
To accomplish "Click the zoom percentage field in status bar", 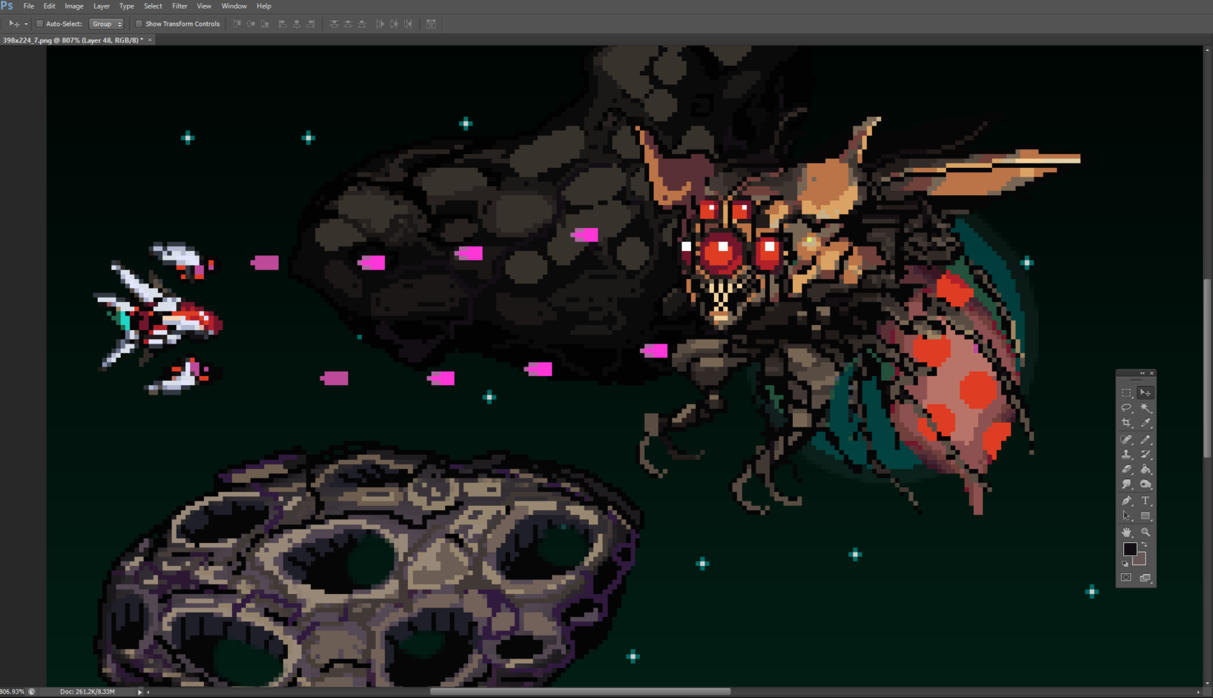I will [12, 692].
